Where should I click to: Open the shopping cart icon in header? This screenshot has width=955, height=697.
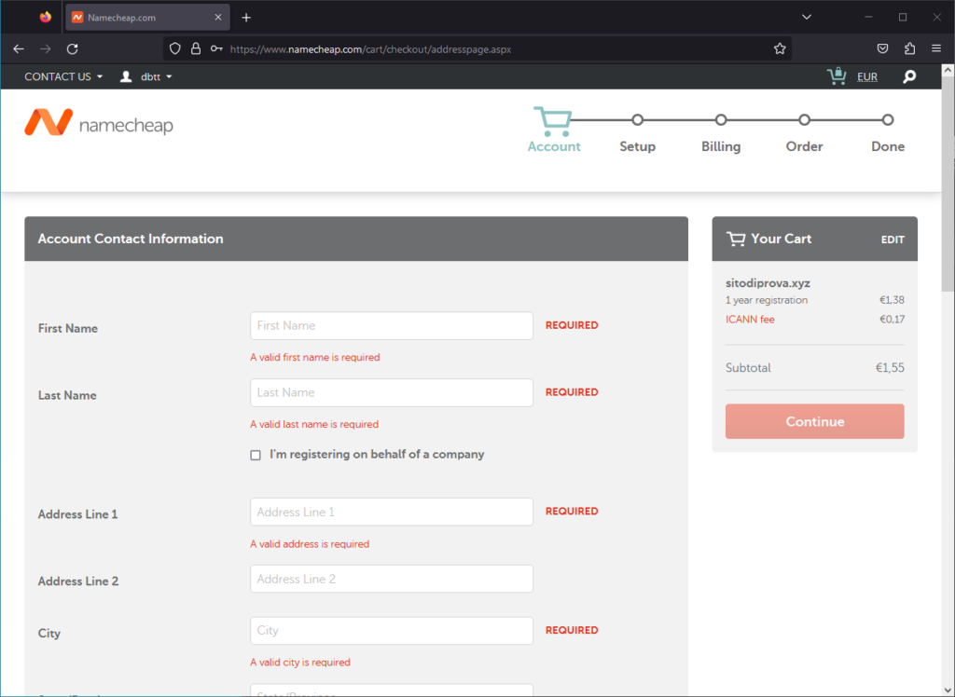click(x=837, y=76)
